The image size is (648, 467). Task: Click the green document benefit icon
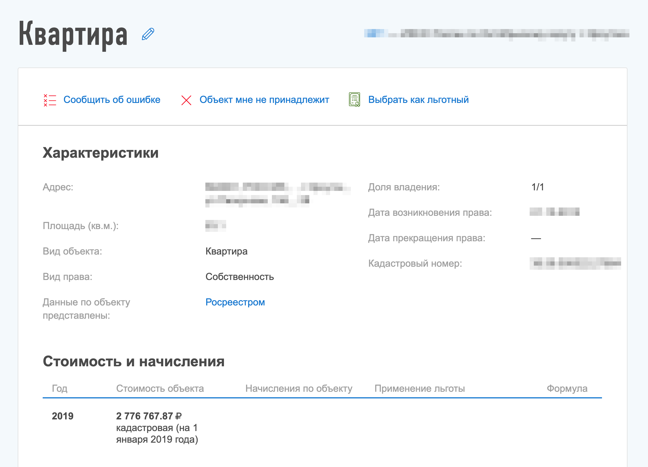click(x=354, y=100)
